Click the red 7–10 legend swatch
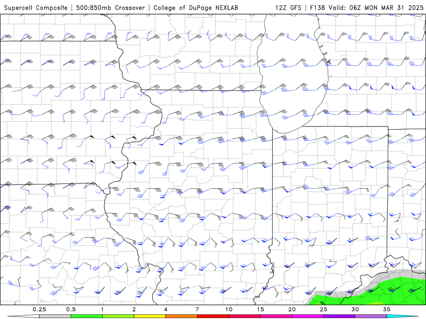This screenshot has height=319, width=426. 212,316
